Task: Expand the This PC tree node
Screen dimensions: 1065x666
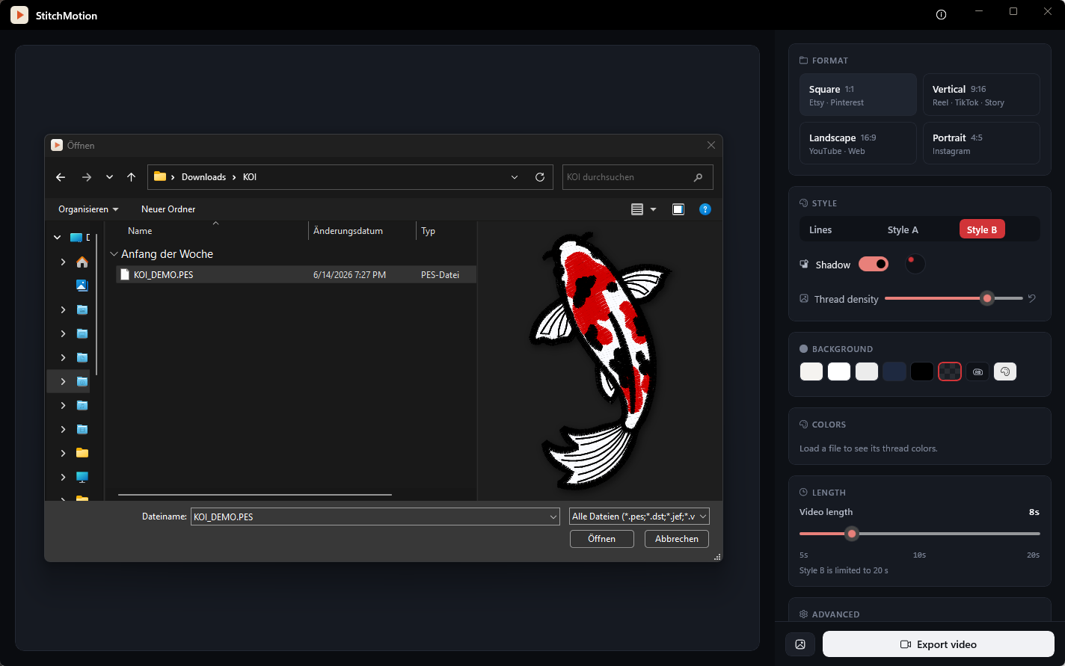Action: click(x=63, y=477)
